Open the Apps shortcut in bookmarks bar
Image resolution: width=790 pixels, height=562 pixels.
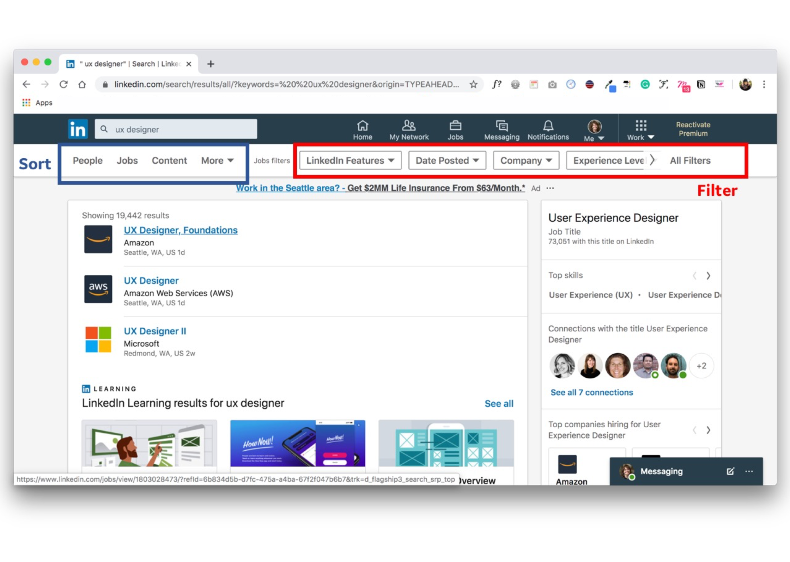tap(37, 103)
